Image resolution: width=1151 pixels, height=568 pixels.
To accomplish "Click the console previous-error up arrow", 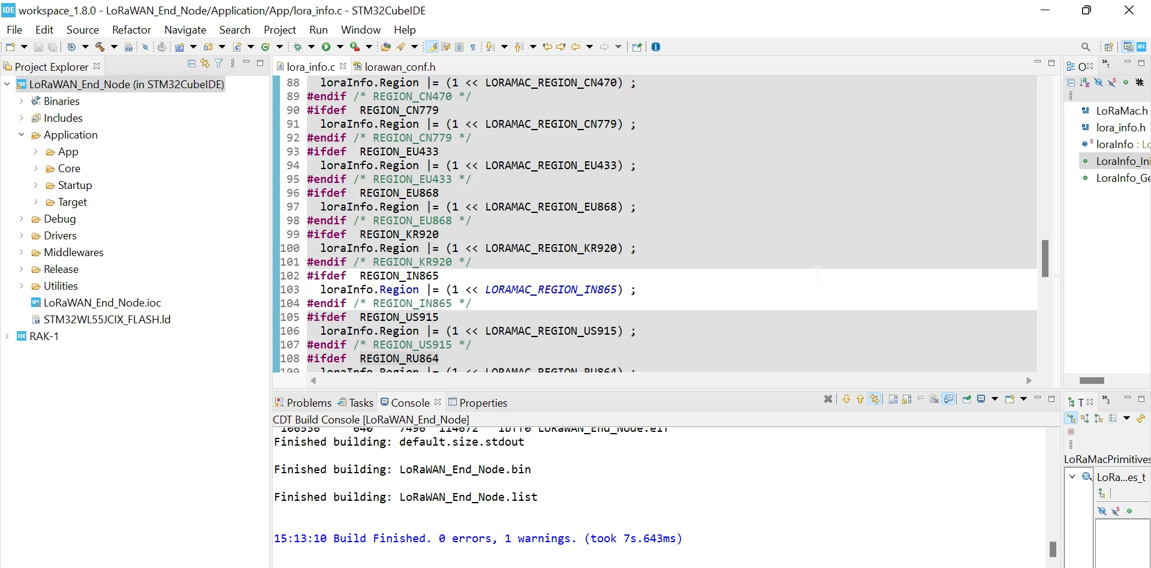I will pyautogui.click(x=860, y=399).
